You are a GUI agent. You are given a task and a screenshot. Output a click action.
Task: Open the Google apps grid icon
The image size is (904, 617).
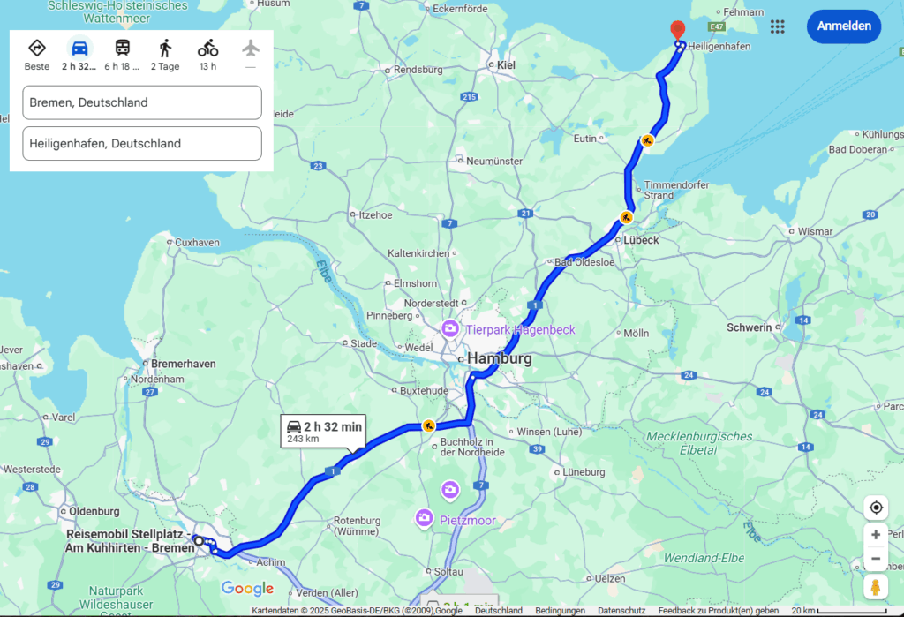tap(777, 26)
